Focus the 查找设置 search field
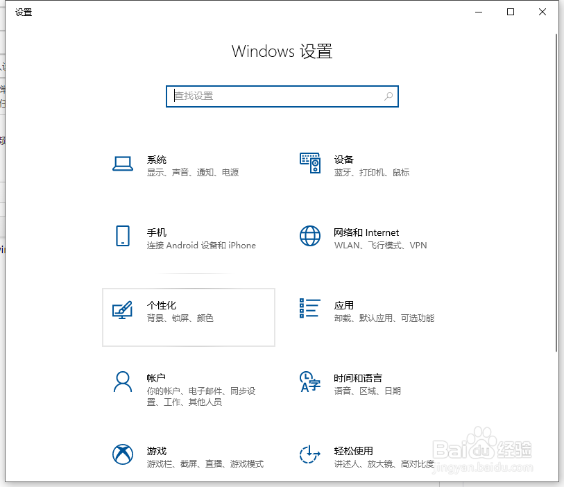This screenshot has height=487, width=564. click(x=282, y=96)
